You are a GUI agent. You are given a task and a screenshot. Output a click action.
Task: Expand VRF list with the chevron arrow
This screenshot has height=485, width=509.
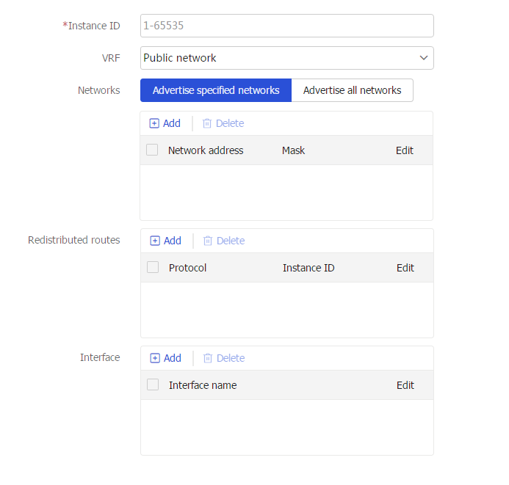click(x=424, y=58)
